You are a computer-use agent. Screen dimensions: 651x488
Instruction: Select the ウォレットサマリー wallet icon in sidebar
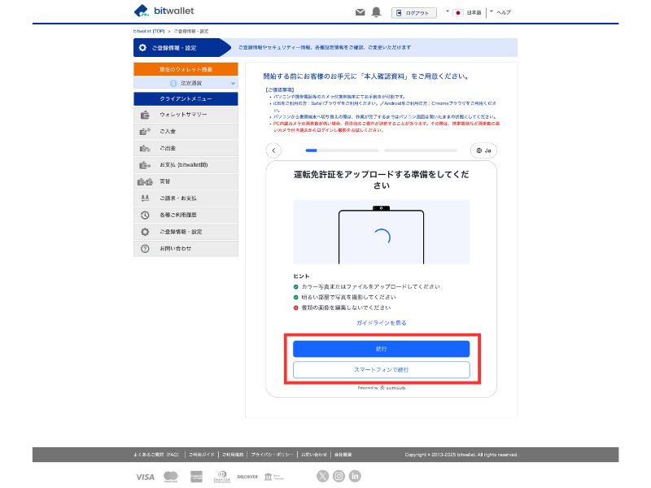[x=145, y=115]
